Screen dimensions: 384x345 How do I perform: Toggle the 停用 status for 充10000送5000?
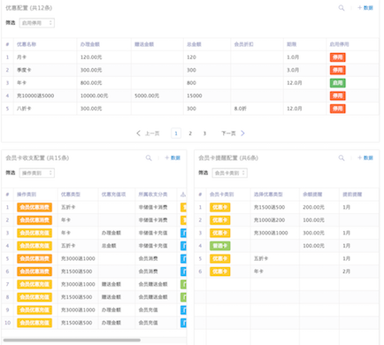[338, 96]
